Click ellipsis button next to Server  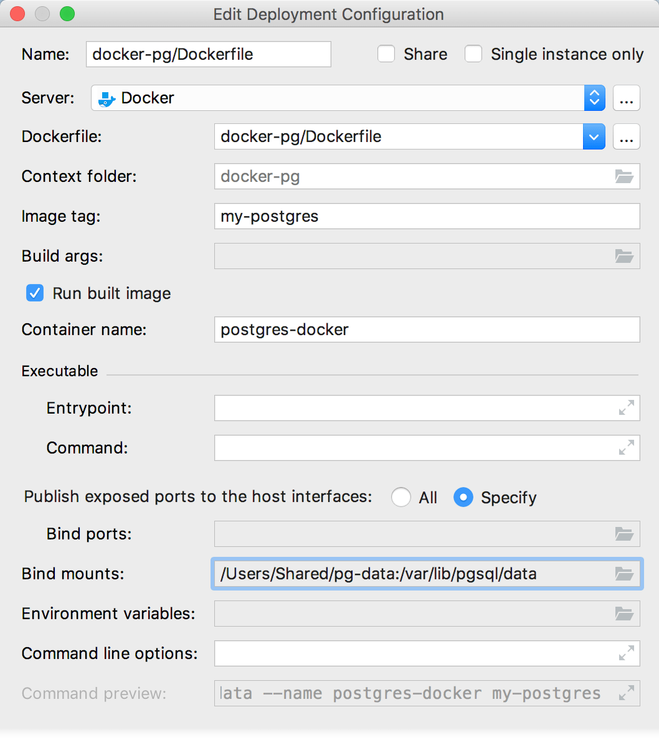coord(627,98)
